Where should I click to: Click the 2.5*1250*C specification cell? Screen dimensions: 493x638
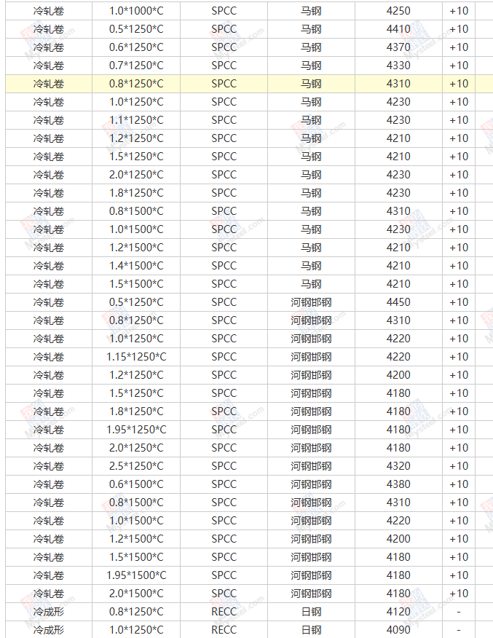point(136,466)
